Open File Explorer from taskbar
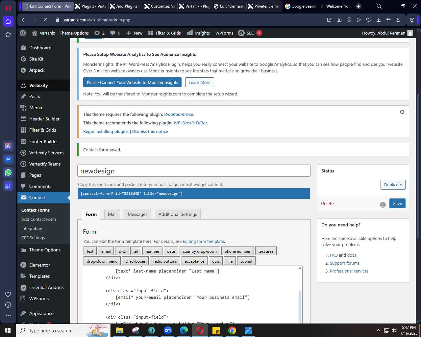Screen dimensions: 421x337 tap(119, 330)
